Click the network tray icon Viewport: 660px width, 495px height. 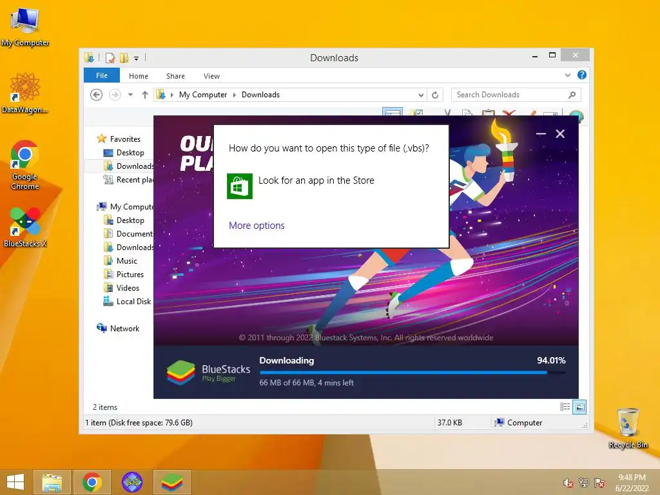pos(584,483)
